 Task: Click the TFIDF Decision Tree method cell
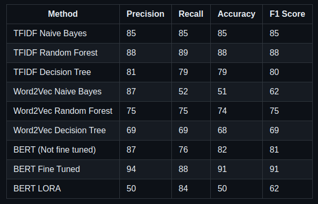[63, 72]
